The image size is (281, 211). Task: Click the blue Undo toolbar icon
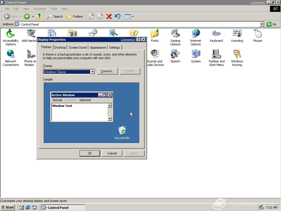tap(117, 16)
